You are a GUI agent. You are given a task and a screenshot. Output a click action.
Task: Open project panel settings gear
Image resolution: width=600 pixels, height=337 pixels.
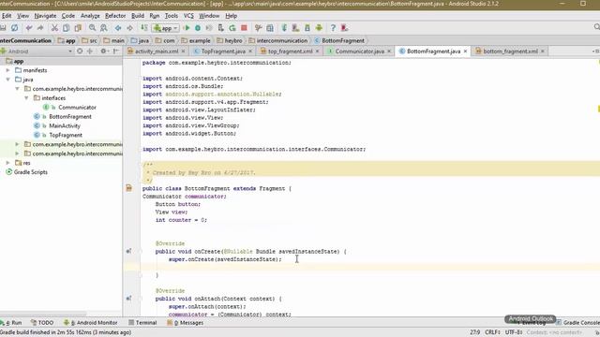pos(103,51)
